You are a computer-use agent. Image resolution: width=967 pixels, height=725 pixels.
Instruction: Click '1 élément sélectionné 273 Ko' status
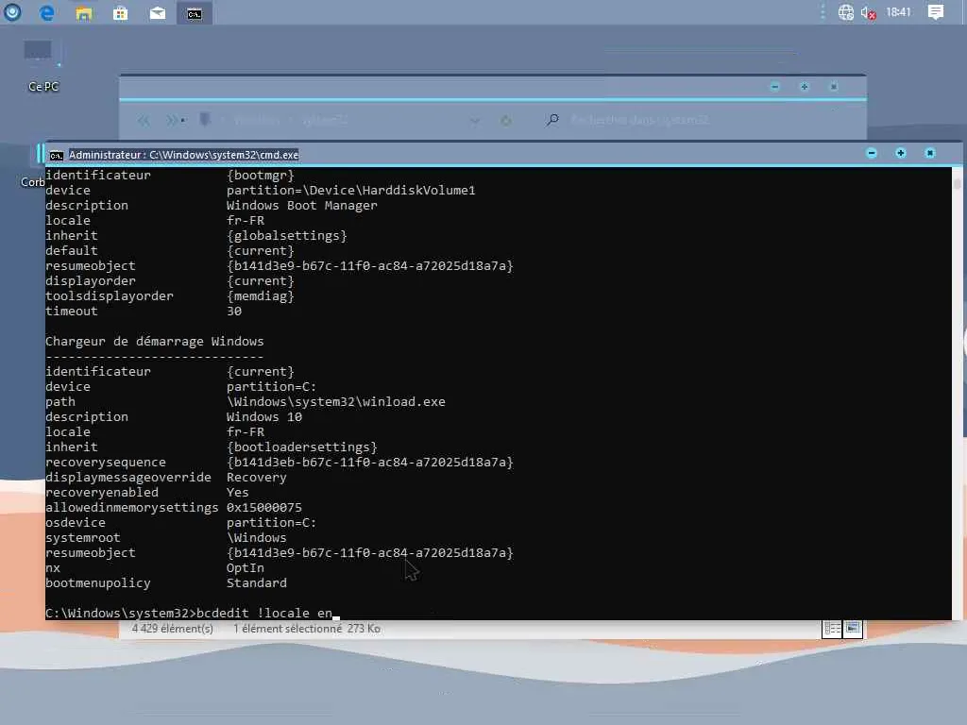coord(307,629)
